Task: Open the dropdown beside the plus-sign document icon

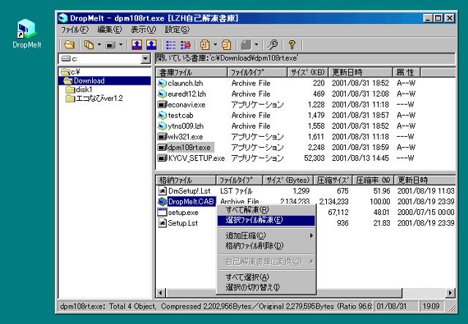Action: tap(215, 45)
